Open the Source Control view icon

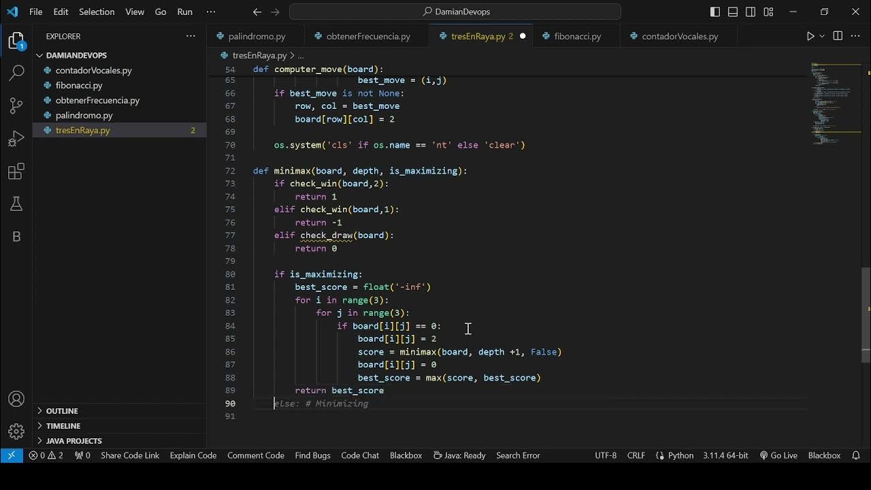point(16,105)
